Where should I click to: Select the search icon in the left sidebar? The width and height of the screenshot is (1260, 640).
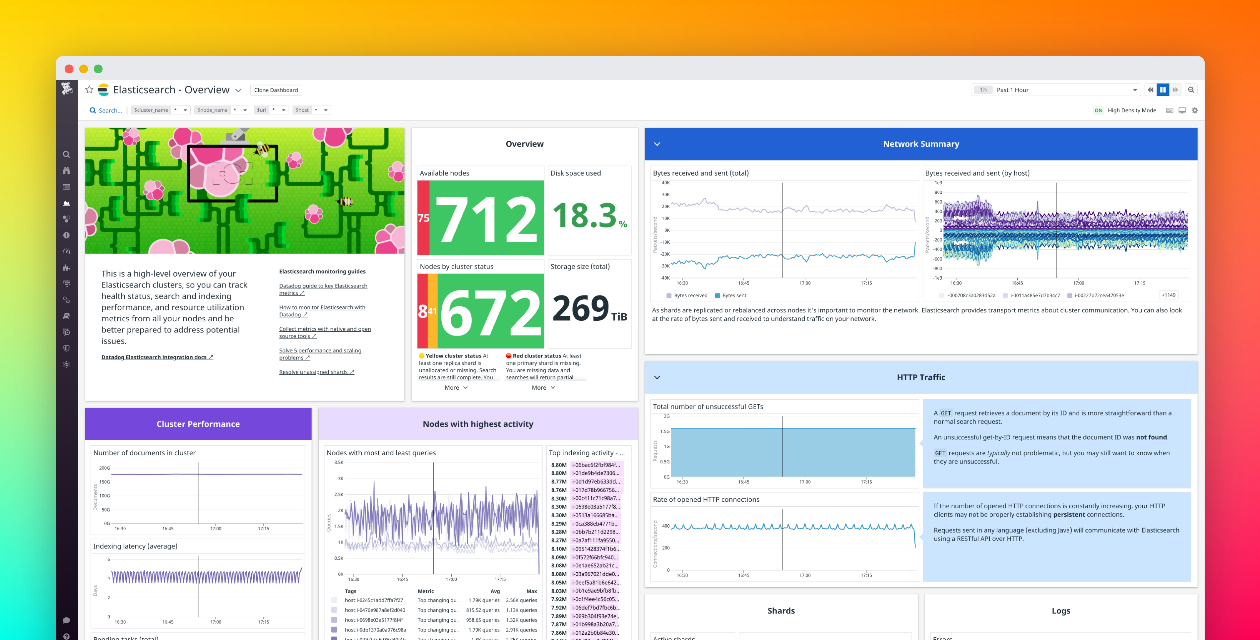pos(67,155)
